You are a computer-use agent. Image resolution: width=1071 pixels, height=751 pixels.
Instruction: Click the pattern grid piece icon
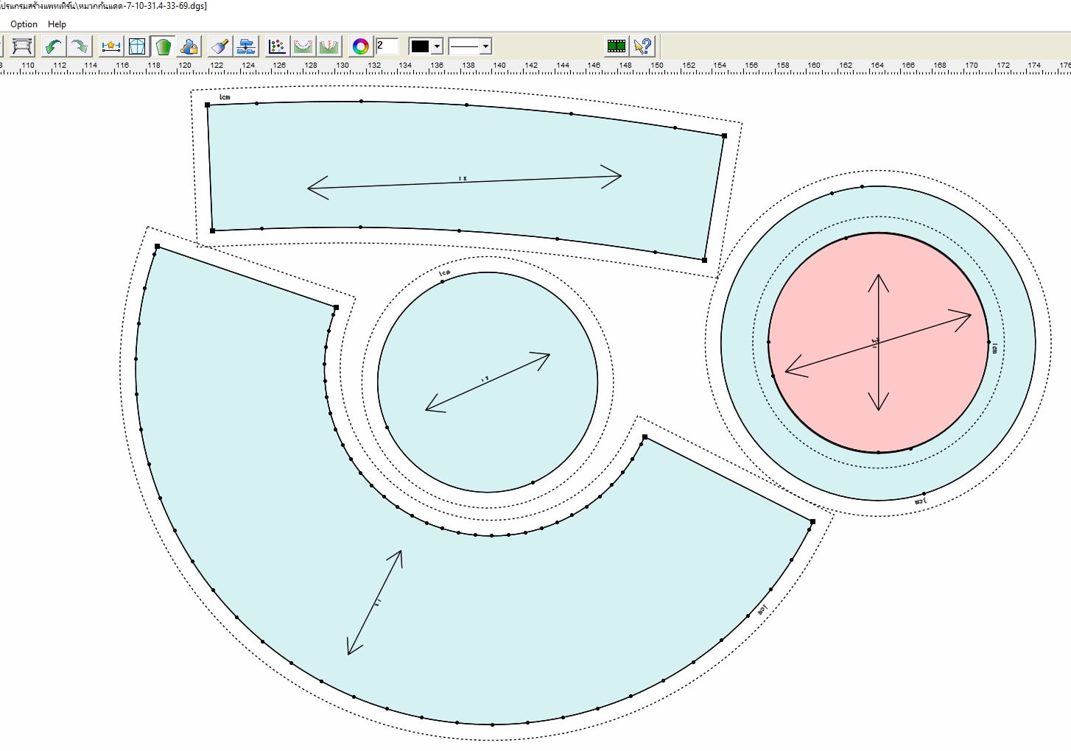pyautogui.click(x=137, y=46)
